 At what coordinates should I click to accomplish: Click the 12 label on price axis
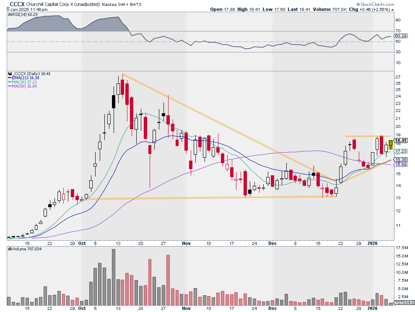398,211
